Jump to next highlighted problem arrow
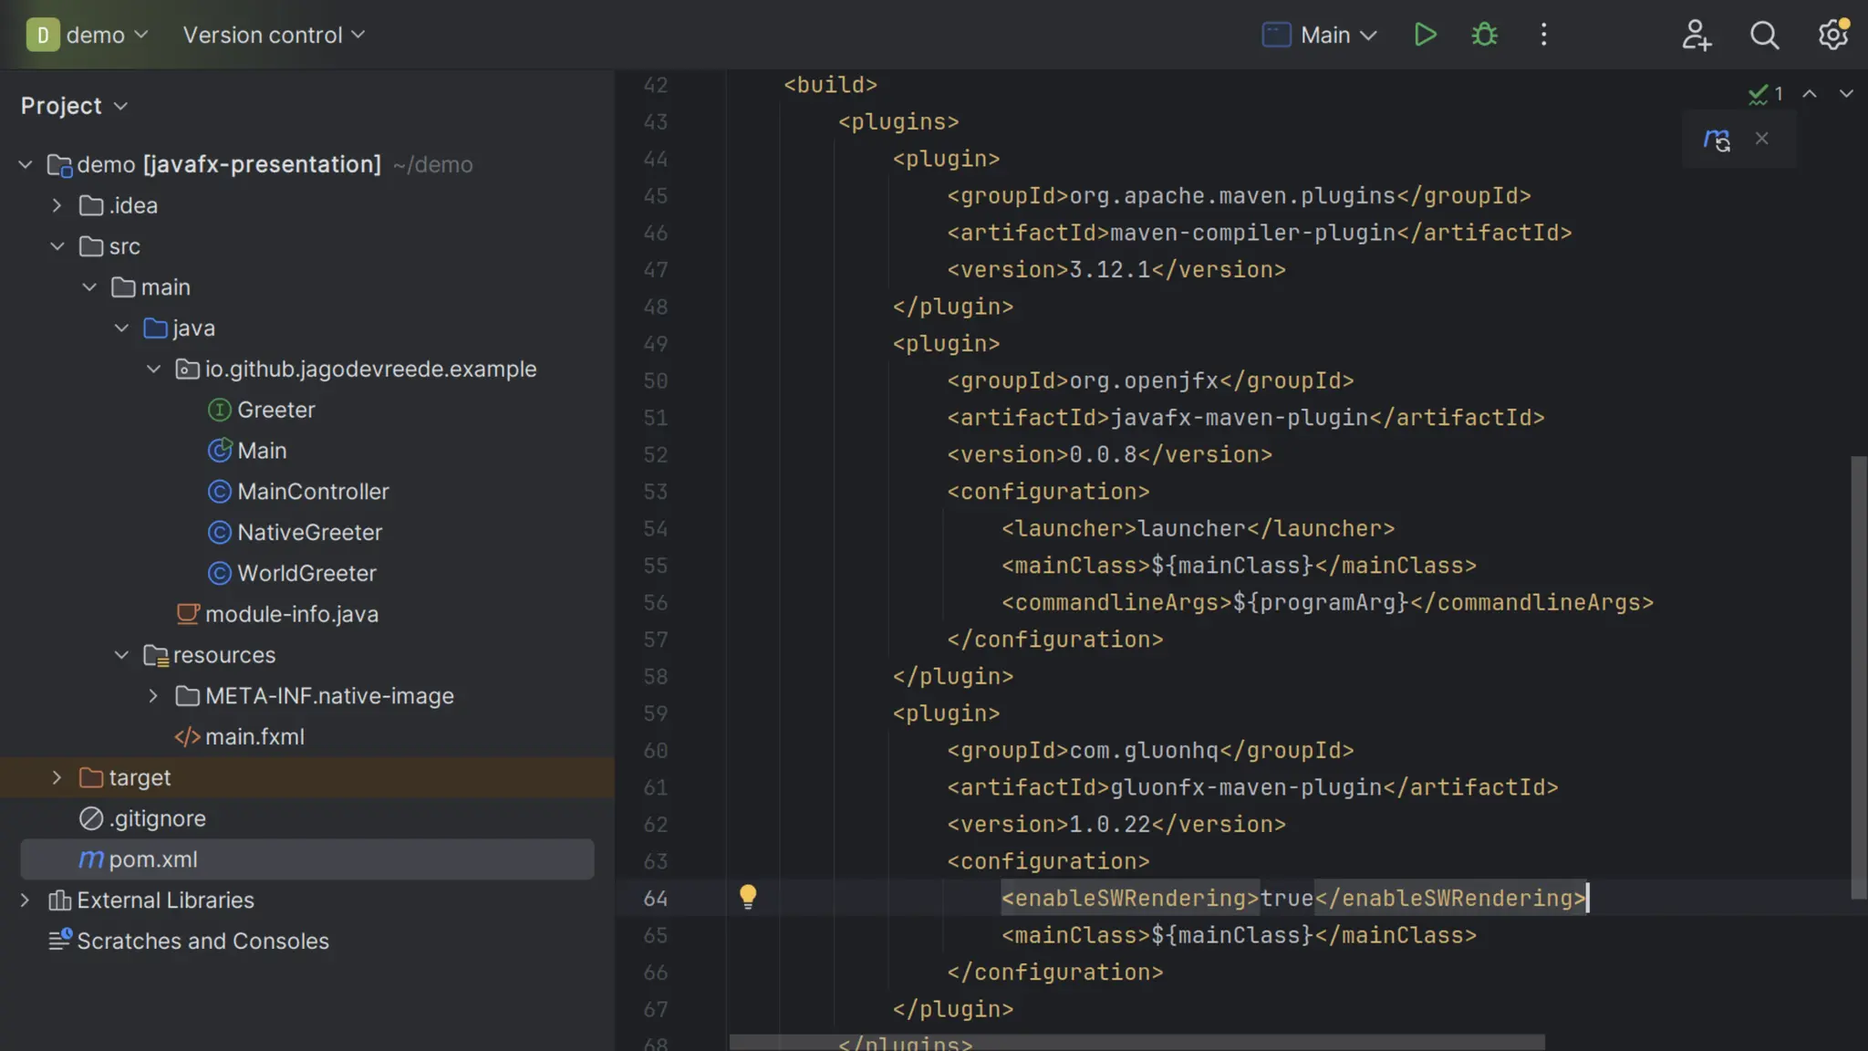 [x=1846, y=94]
